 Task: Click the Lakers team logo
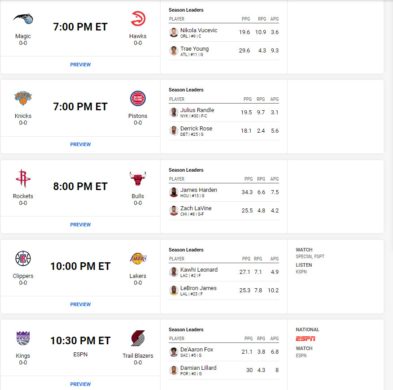coord(138,258)
